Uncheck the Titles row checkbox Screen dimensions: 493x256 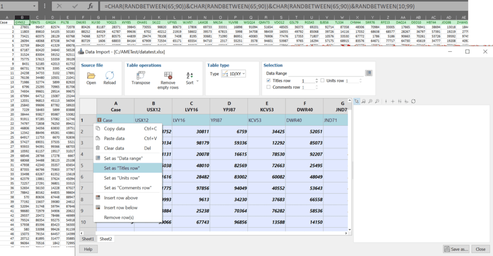click(x=269, y=81)
